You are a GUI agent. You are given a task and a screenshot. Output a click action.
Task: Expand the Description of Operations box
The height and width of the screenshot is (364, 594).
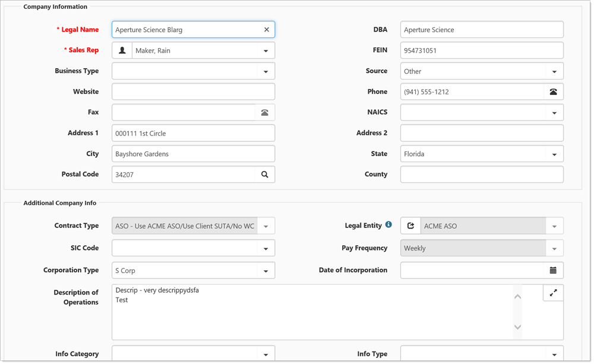[x=553, y=293]
